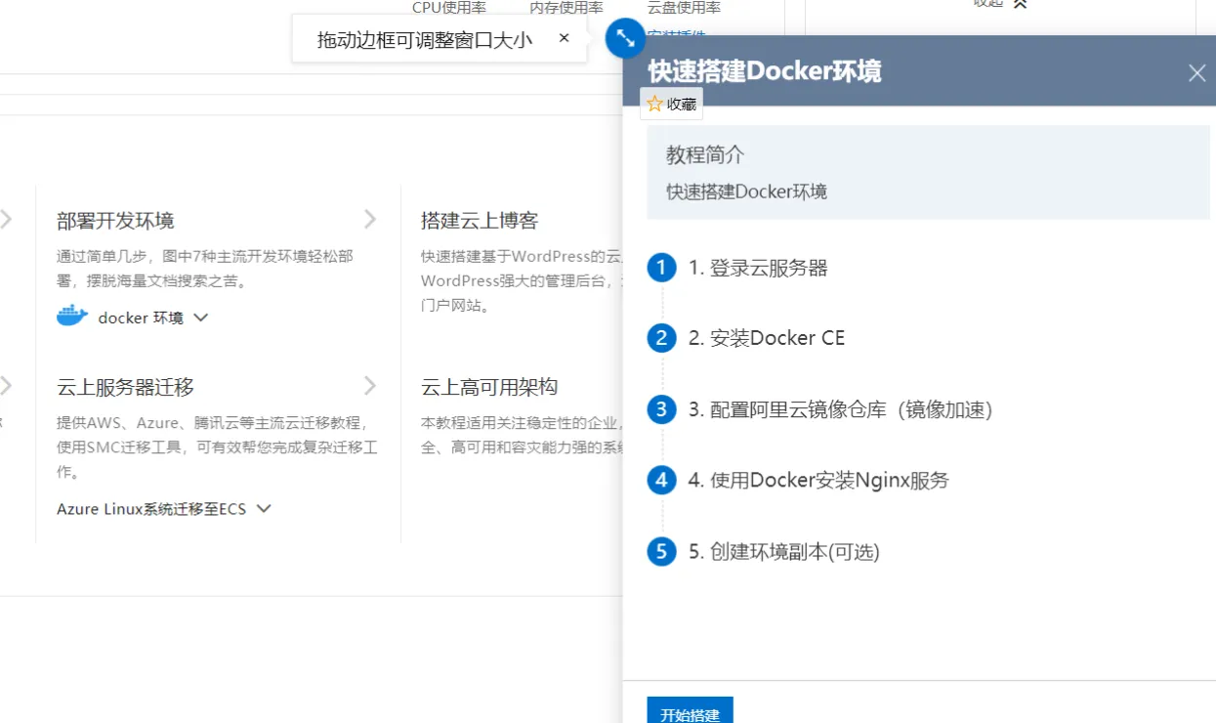Click the blue resize-arrows circle icon
1216x723 pixels.
pos(625,39)
